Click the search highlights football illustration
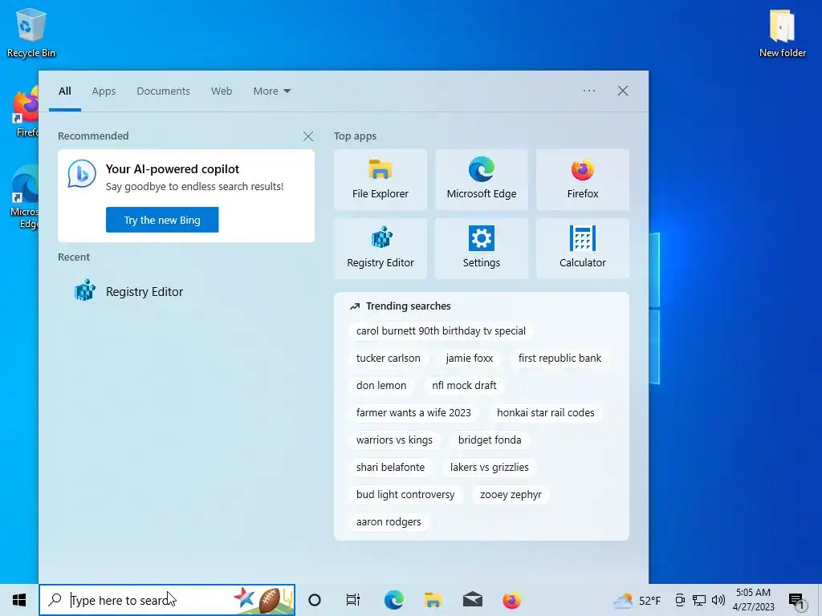 (262, 600)
